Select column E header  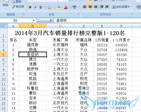102,26
